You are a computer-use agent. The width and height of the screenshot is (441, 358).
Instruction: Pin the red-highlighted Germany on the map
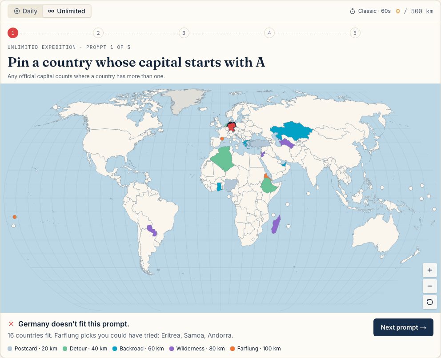click(x=232, y=127)
